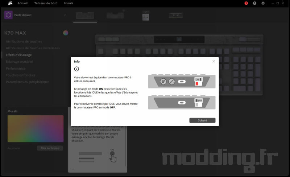Open the red notification alert icon
The width and height of the screenshot is (290, 177).
(x=246, y=3)
